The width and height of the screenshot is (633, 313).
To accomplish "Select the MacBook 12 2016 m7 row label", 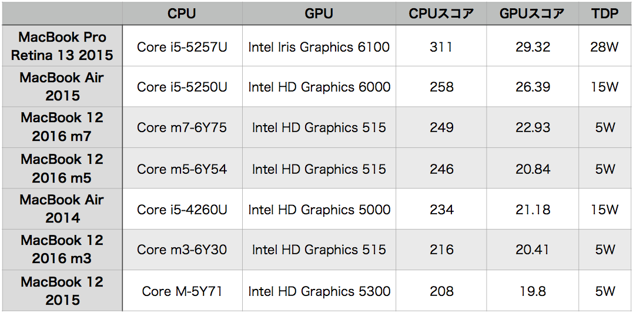I will (x=62, y=127).
